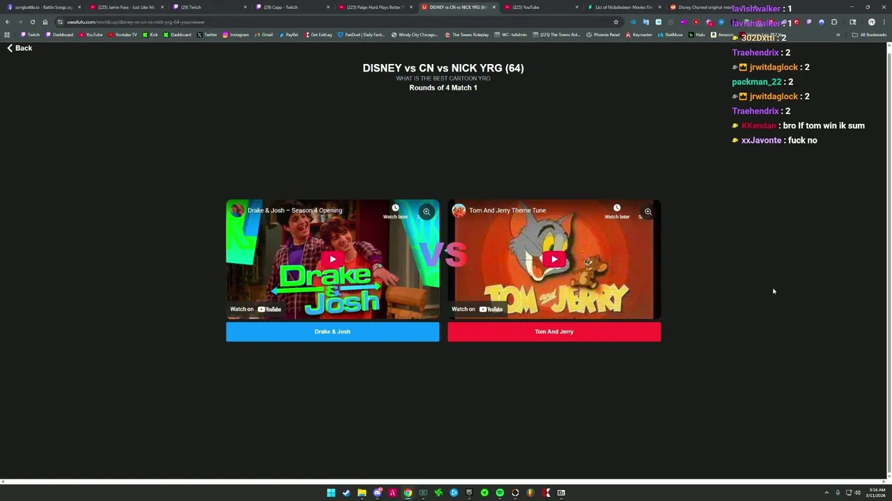892x501 pixels.
Task: Open the FanDuel bookmark
Action: [x=361, y=35]
